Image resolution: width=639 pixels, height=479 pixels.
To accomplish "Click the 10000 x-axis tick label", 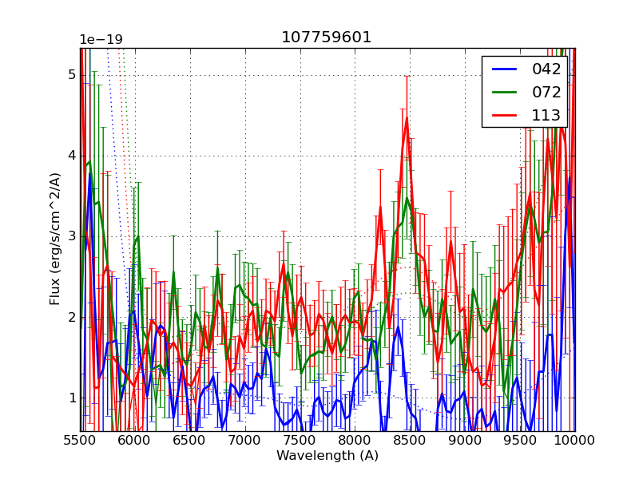I will pyautogui.click(x=575, y=440).
